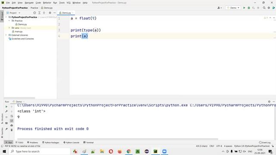Hide the Project tool window
The width and height of the screenshot is (276, 155).
[x=55, y=13]
